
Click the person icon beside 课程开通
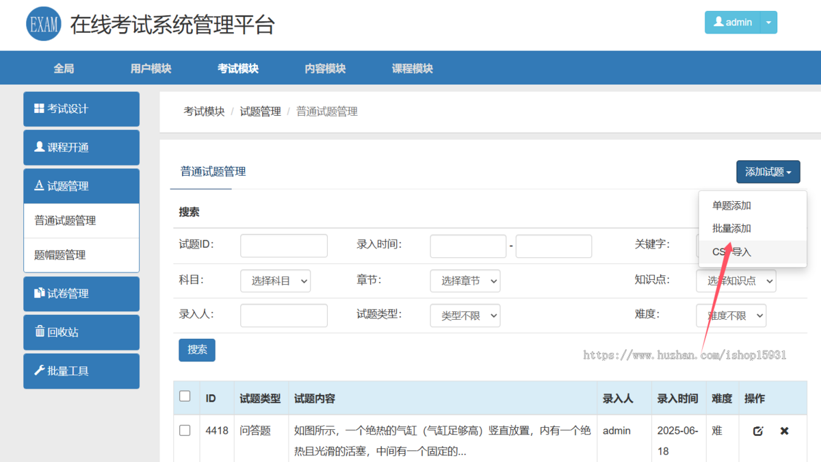(39, 147)
